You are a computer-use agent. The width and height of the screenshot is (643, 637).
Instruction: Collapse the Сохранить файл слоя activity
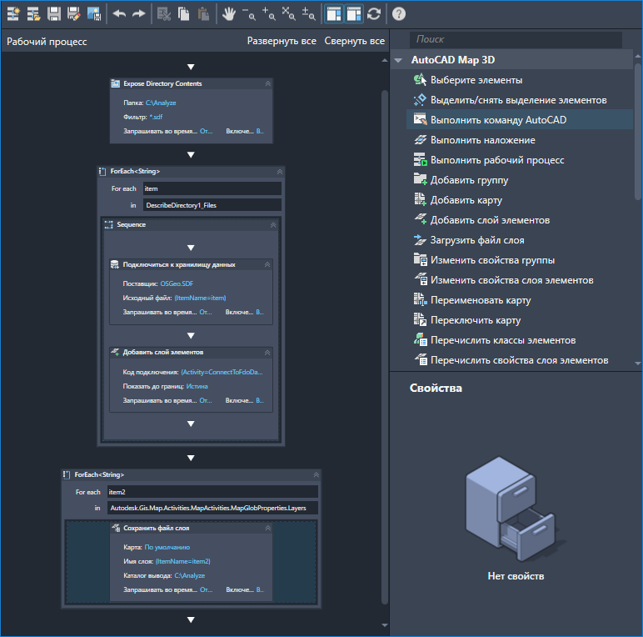tap(268, 529)
